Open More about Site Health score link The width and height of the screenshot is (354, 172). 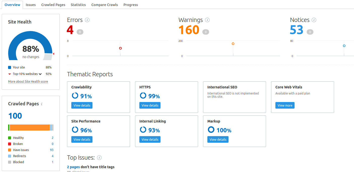pyautogui.click(x=28, y=81)
